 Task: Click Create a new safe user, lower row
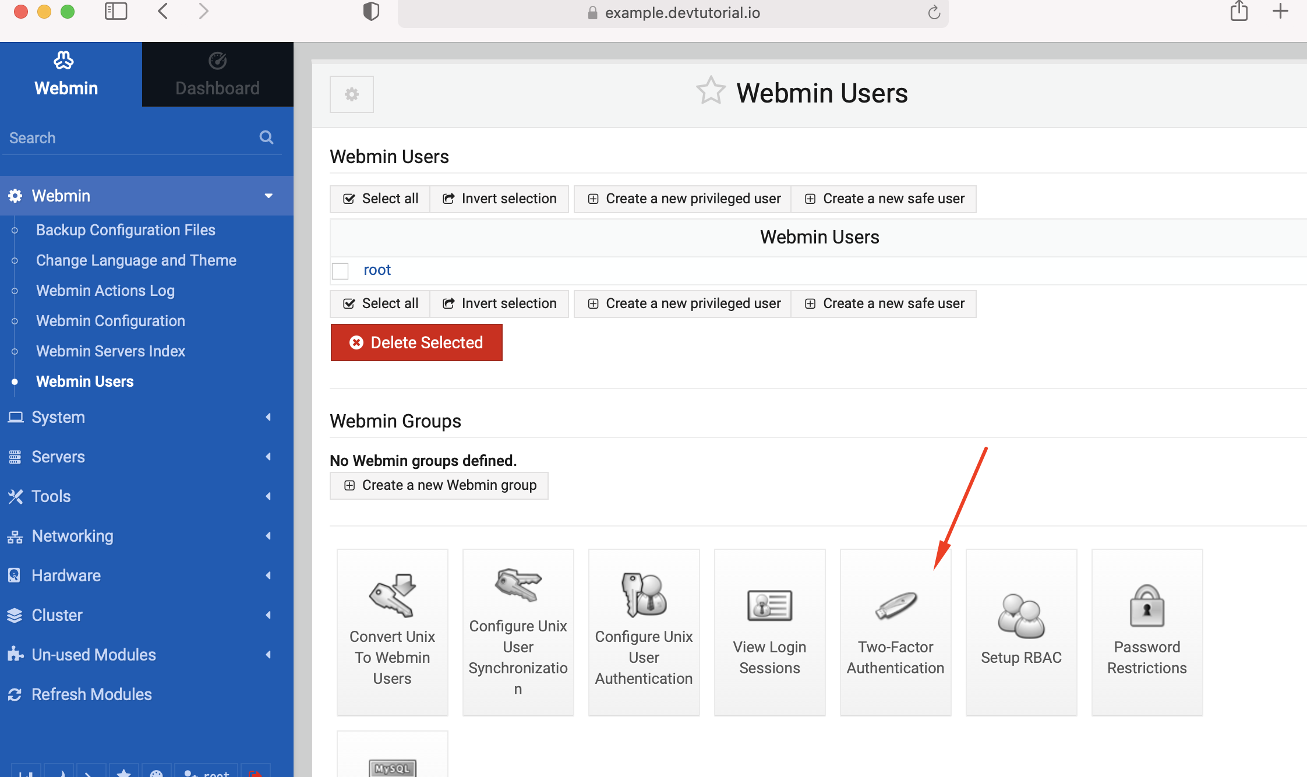[884, 304]
